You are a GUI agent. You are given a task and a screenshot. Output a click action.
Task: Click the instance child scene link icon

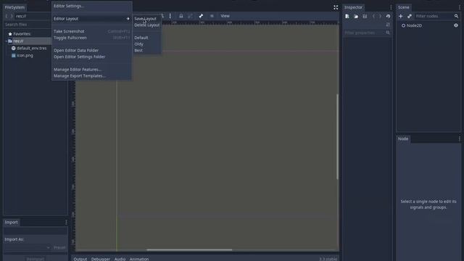pyautogui.click(x=410, y=16)
